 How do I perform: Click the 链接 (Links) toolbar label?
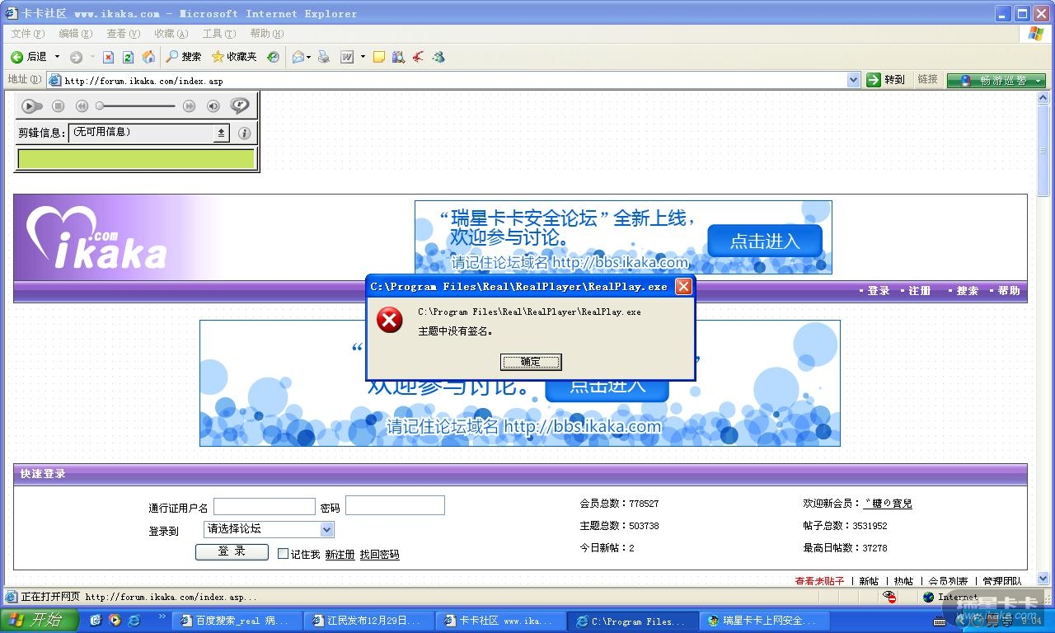(928, 80)
